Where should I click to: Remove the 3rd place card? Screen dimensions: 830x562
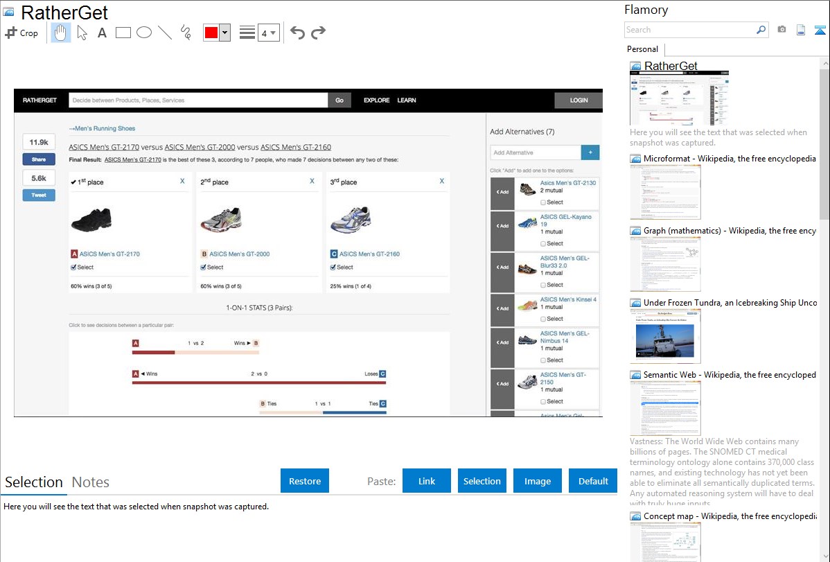pos(441,181)
